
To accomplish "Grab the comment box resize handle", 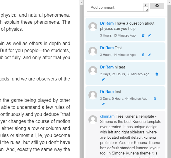I will pos(147,10).
